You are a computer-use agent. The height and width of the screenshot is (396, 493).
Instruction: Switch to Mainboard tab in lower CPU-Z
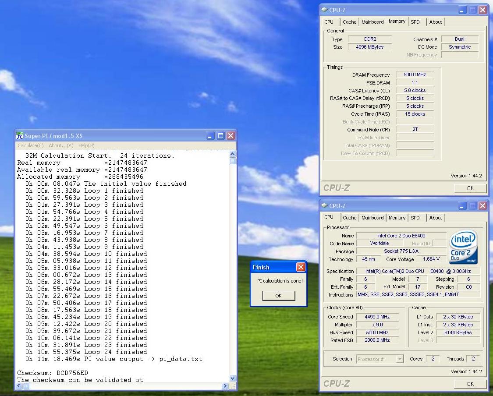click(372, 218)
